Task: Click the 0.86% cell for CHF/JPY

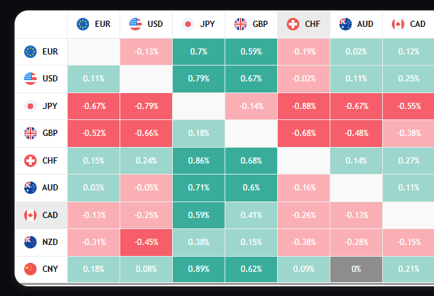Action: click(198, 161)
